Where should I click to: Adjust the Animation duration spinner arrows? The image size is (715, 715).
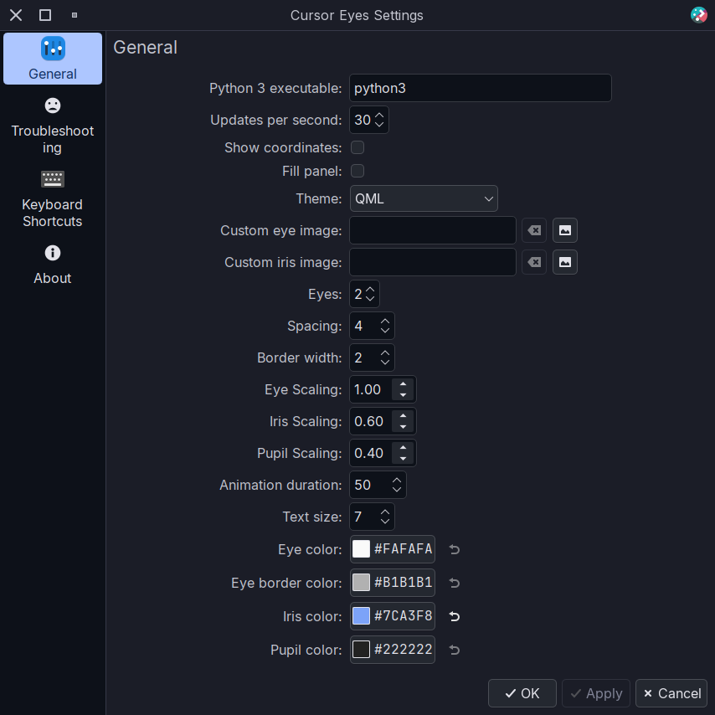tap(397, 485)
